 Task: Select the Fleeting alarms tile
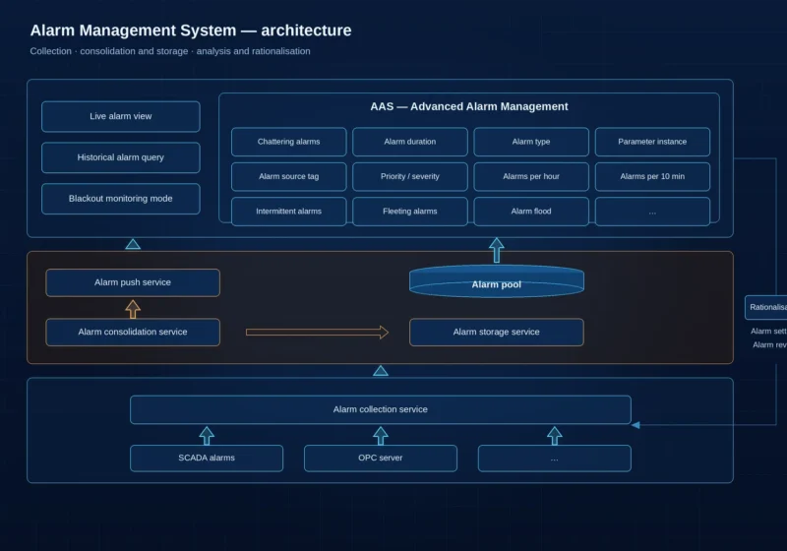(x=410, y=212)
